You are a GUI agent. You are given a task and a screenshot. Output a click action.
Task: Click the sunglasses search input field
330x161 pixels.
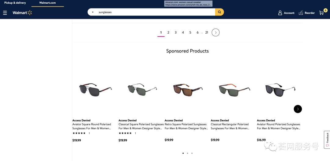tap(156, 12)
